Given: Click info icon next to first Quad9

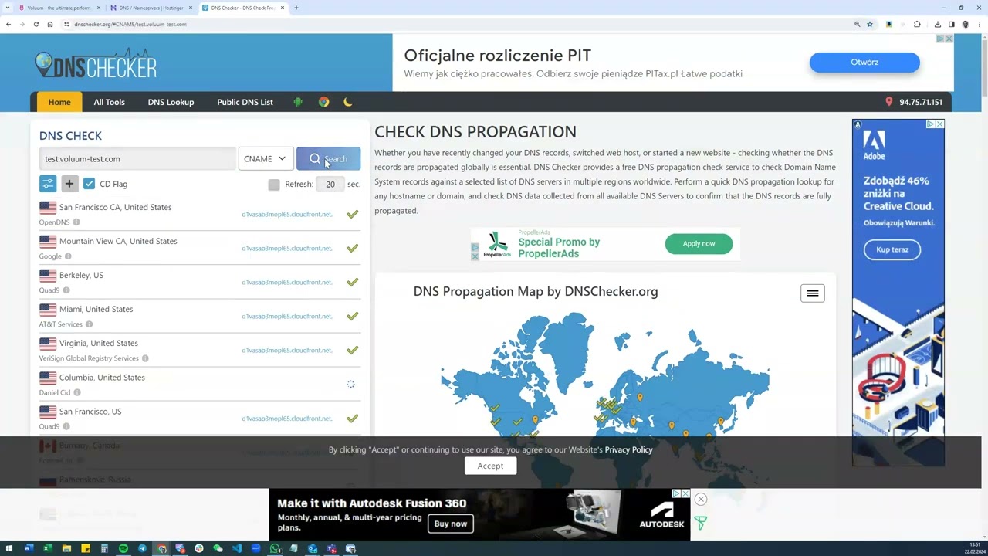Looking at the screenshot, I should (66, 290).
